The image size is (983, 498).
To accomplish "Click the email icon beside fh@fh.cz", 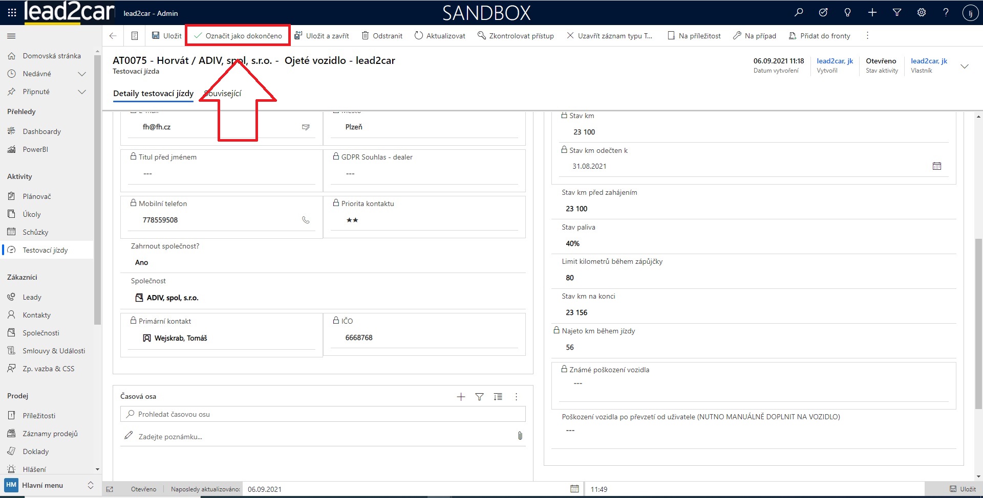I will coord(306,127).
